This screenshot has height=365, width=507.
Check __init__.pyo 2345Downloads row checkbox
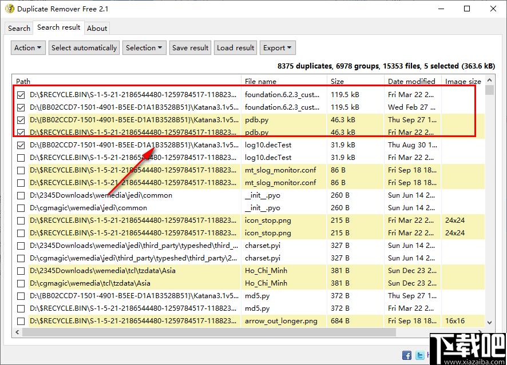[x=21, y=195]
